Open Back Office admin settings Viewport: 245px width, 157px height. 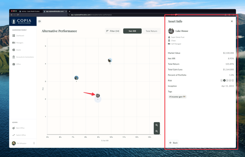point(20,128)
